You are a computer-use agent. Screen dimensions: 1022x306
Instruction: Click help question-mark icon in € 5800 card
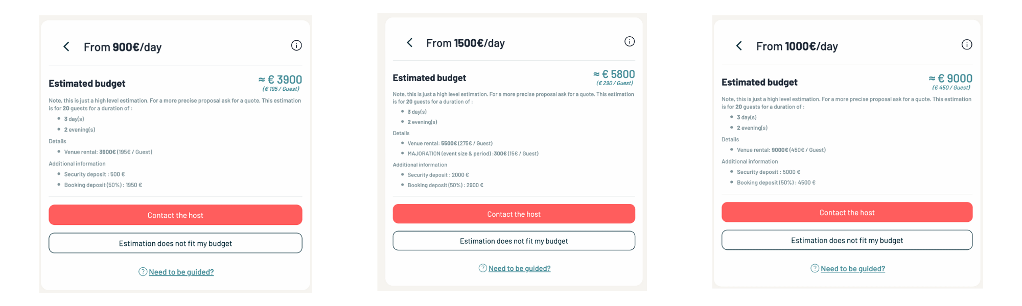(483, 268)
